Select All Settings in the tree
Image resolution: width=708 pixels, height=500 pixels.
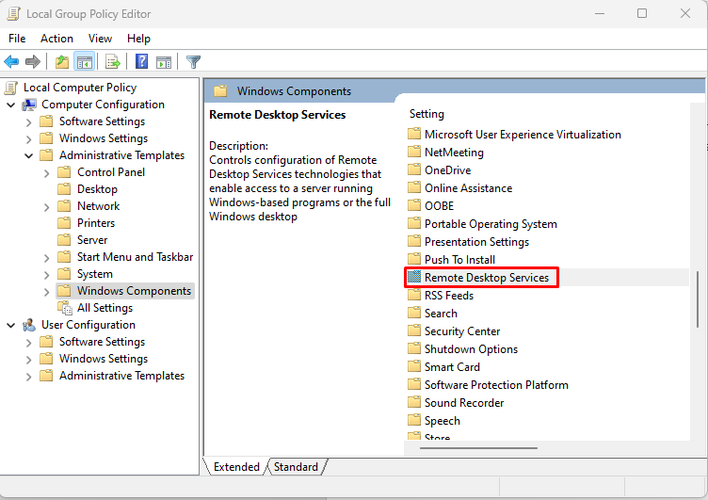[x=105, y=308]
